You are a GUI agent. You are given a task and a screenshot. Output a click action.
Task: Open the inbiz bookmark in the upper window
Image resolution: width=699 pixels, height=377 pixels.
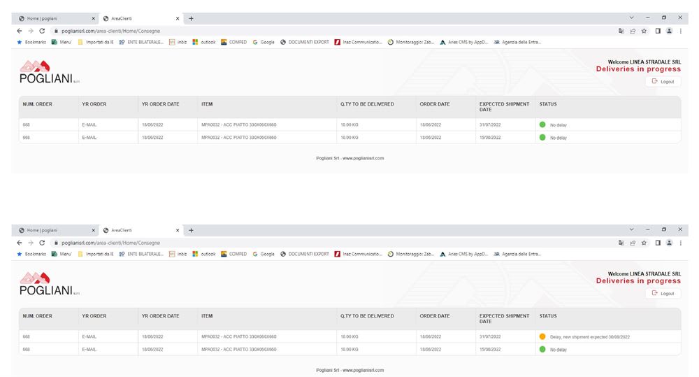(178, 42)
